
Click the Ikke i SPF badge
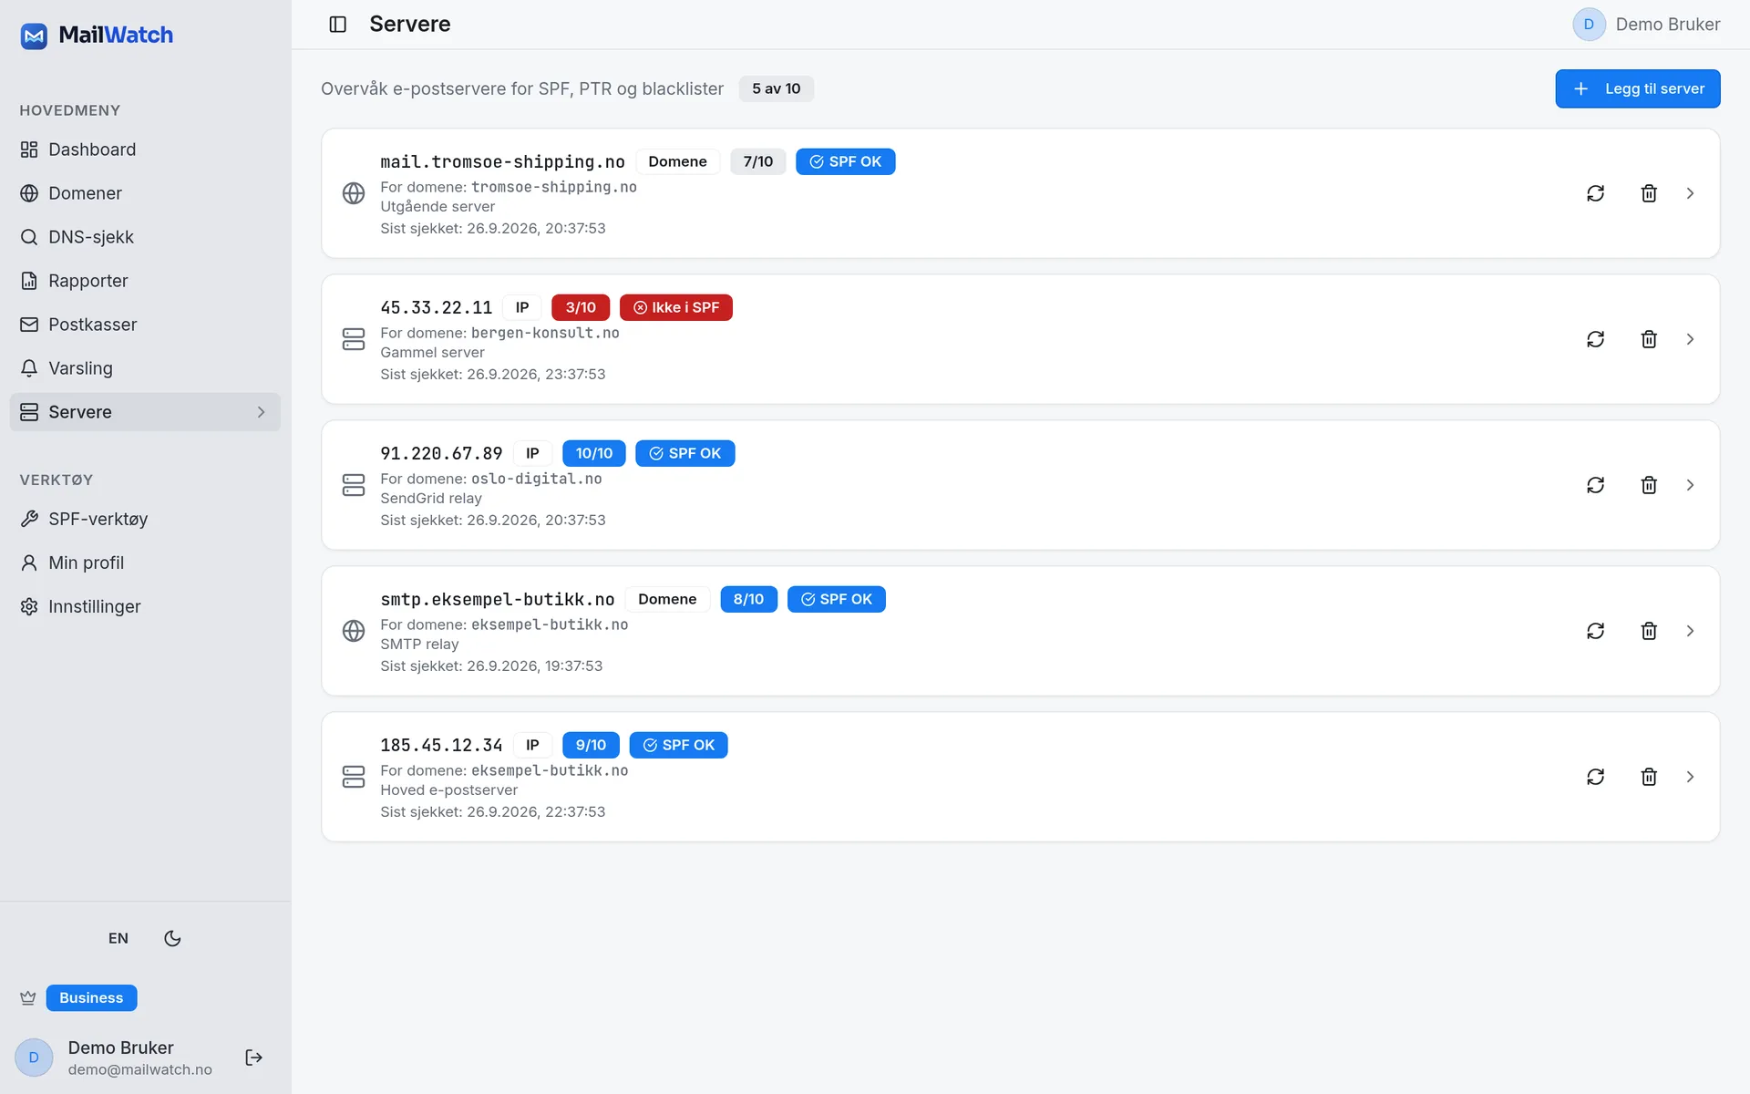(x=676, y=307)
